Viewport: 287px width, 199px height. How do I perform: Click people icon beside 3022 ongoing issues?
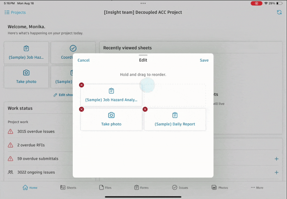tap(10, 172)
